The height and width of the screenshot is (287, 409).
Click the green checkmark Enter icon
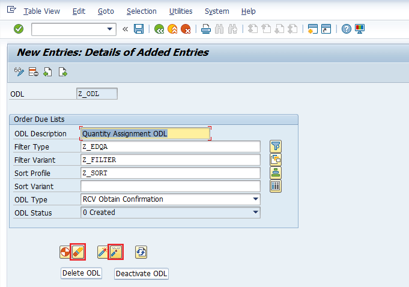click(x=19, y=29)
